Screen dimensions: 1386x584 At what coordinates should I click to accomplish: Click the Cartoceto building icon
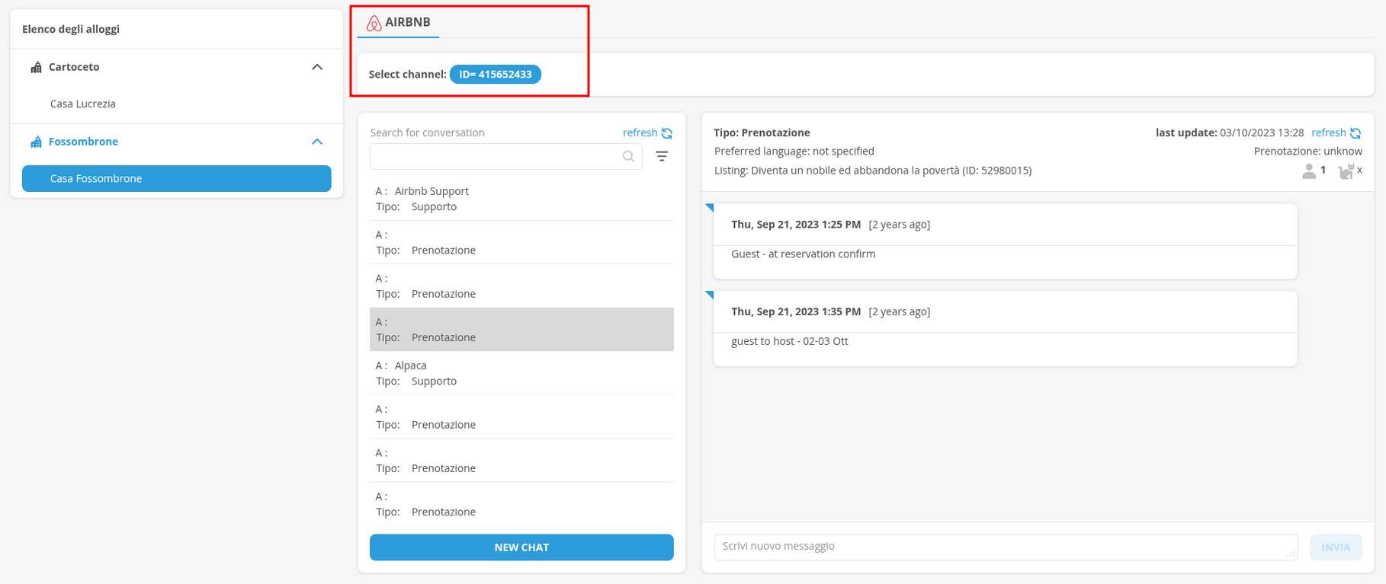[36, 67]
